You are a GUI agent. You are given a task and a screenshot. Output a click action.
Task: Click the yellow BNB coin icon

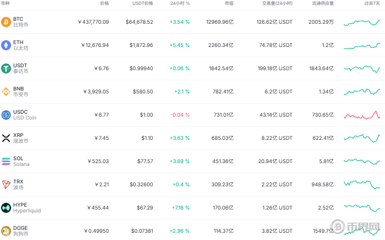(x=6, y=92)
